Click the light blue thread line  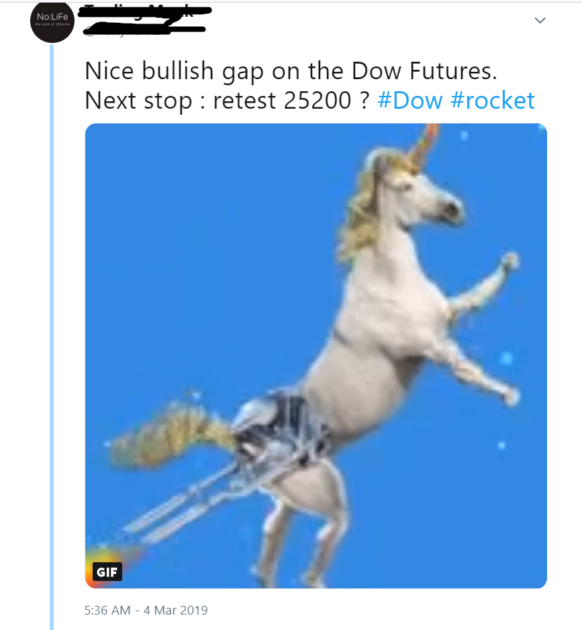(x=52, y=335)
